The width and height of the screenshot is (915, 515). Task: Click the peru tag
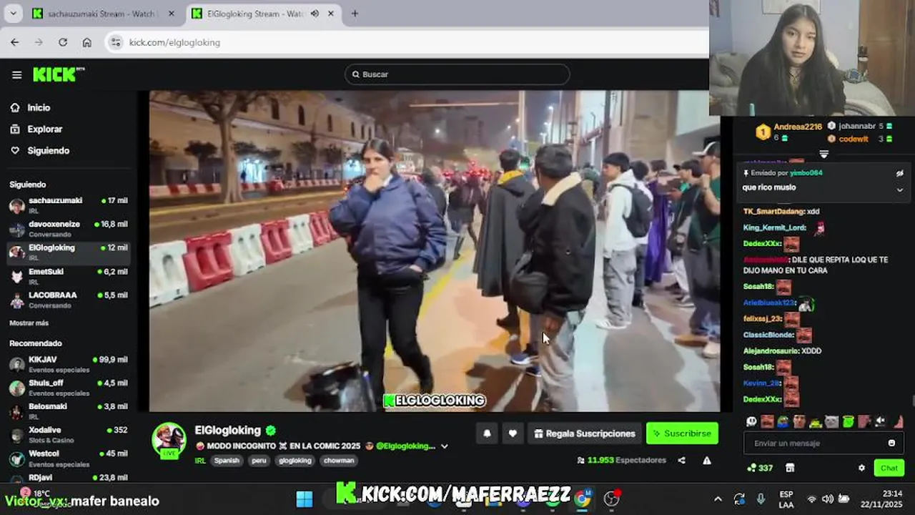pyautogui.click(x=259, y=461)
